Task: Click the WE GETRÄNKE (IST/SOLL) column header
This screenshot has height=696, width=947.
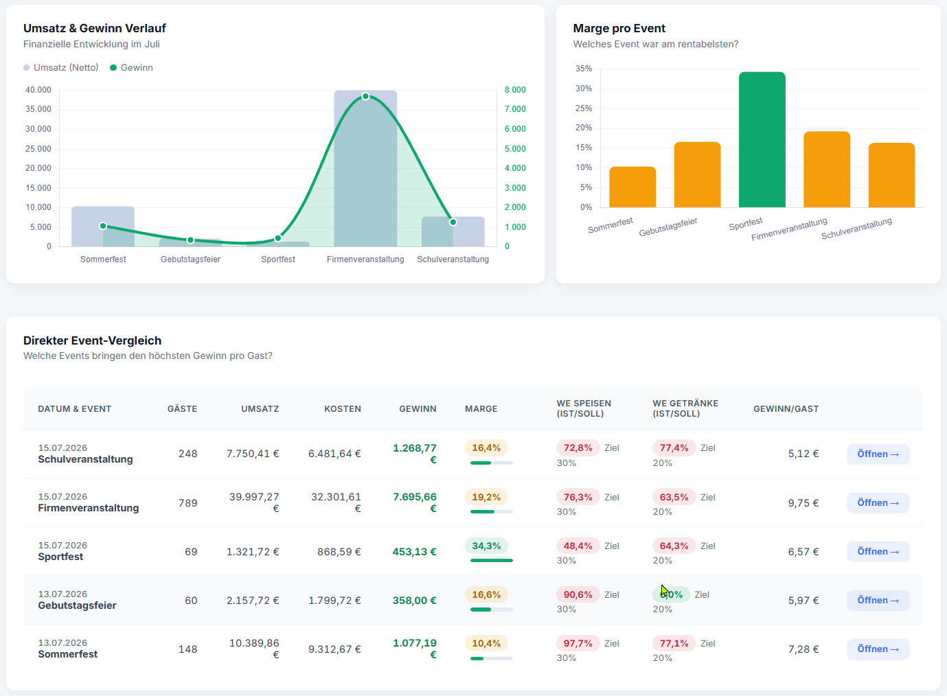Action: click(x=685, y=408)
